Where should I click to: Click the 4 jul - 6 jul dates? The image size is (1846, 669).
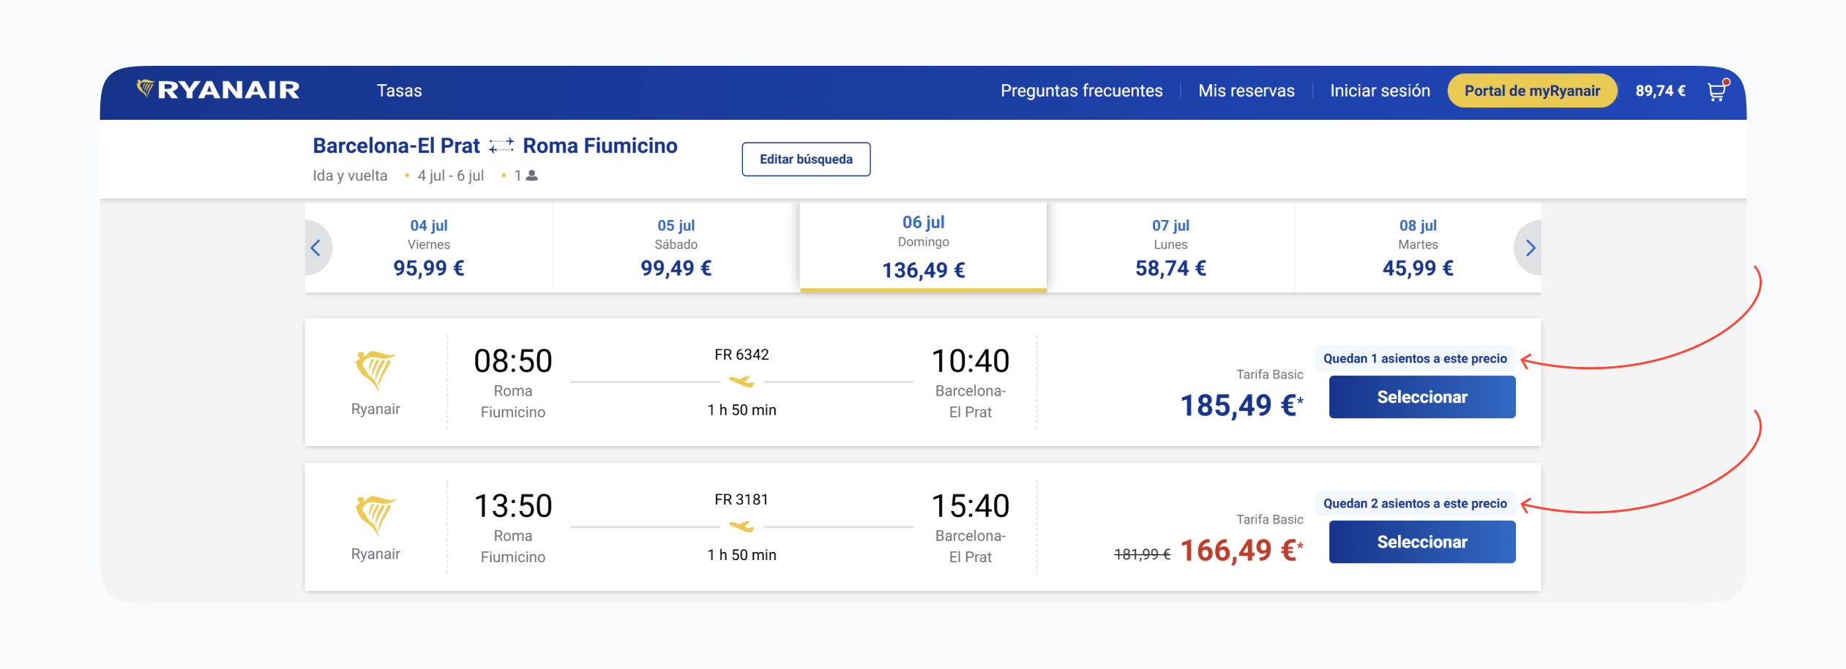pyautogui.click(x=451, y=175)
